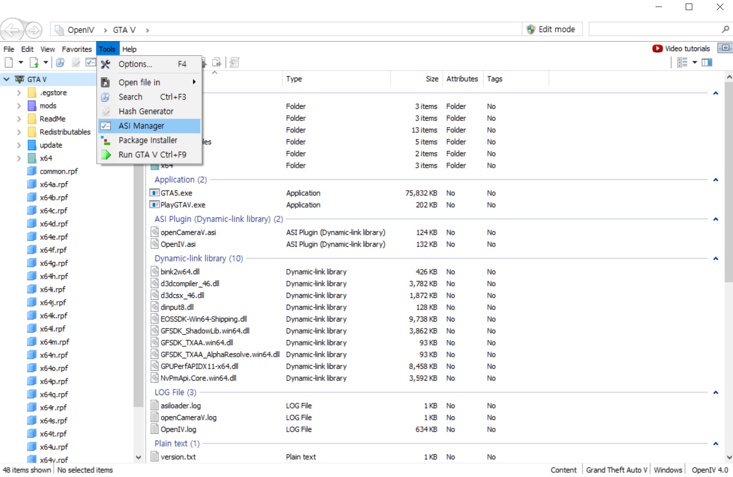Viewport: 733px width, 477px height.
Task: Click the Hash Generator toolbar icon
Action: click(76, 63)
